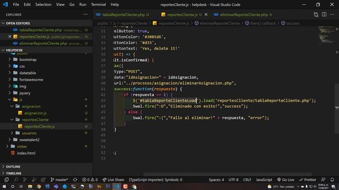Click the Go Live server button
This screenshot has width=339, height=190.
(x=286, y=179)
